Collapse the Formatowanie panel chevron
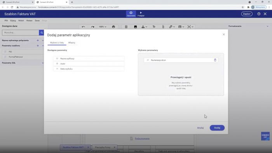272x153 pixels. coord(267,26)
